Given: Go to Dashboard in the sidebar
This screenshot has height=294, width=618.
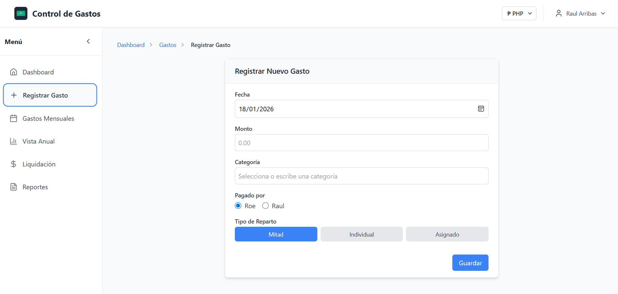Looking at the screenshot, I should (x=50, y=72).
